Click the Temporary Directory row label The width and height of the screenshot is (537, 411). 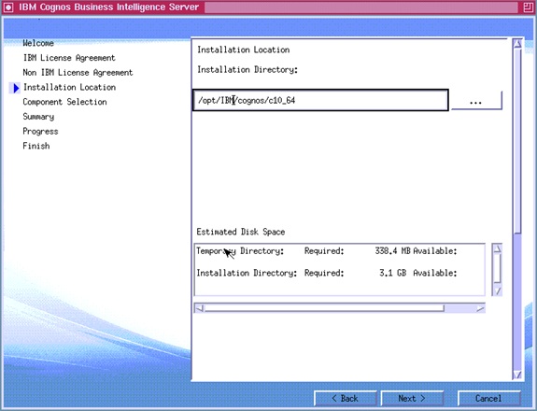[240, 251]
